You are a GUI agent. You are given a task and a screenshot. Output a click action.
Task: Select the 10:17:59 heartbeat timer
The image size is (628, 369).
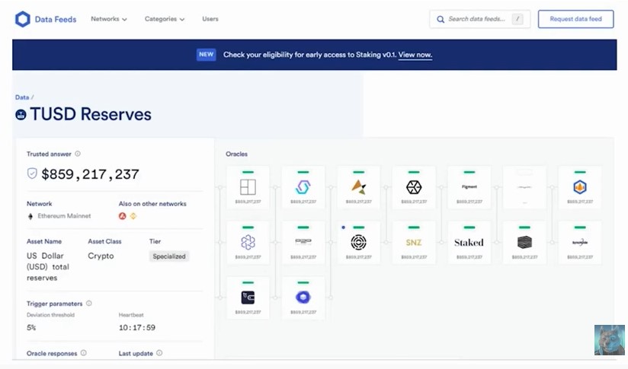(x=137, y=327)
